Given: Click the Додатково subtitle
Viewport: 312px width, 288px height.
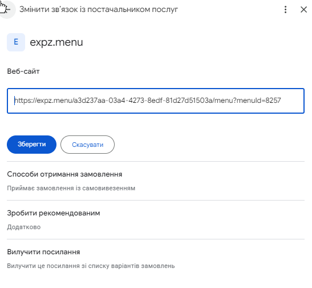Looking at the screenshot, I should [24, 227].
